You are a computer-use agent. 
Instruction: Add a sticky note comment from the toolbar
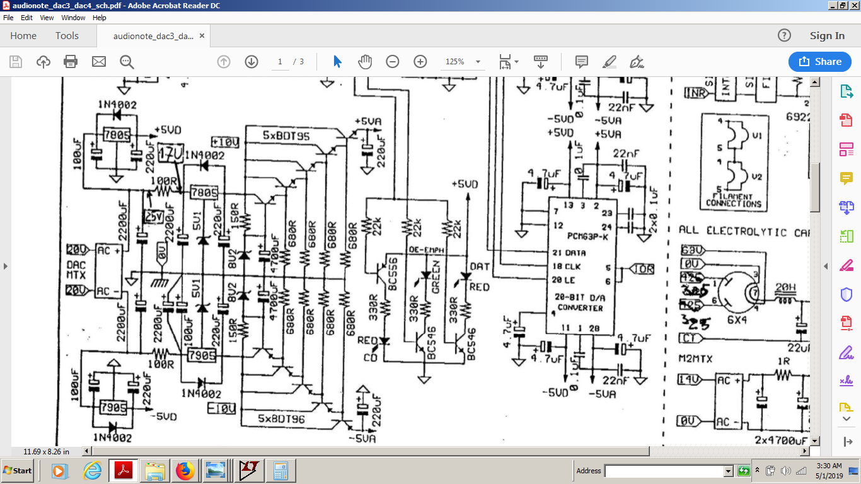582,62
